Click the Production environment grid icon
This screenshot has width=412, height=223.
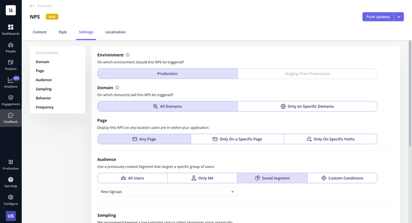pos(10,163)
